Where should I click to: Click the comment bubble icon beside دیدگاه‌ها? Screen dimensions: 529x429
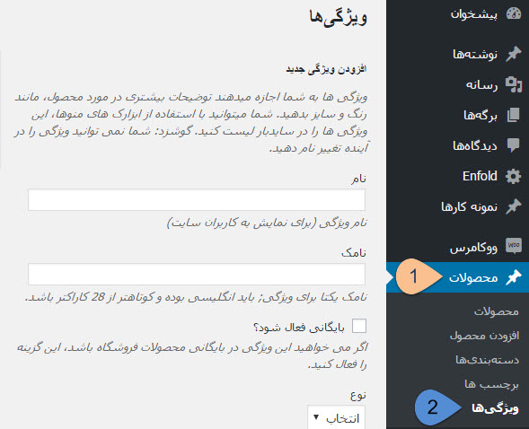coord(513,145)
